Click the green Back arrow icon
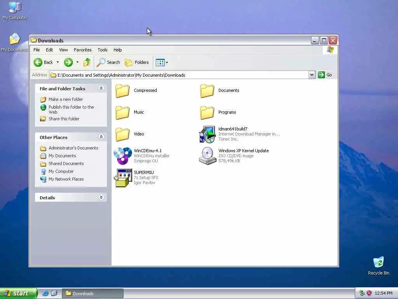The width and height of the screenshot is (398, 299). [x=38, y=62]
